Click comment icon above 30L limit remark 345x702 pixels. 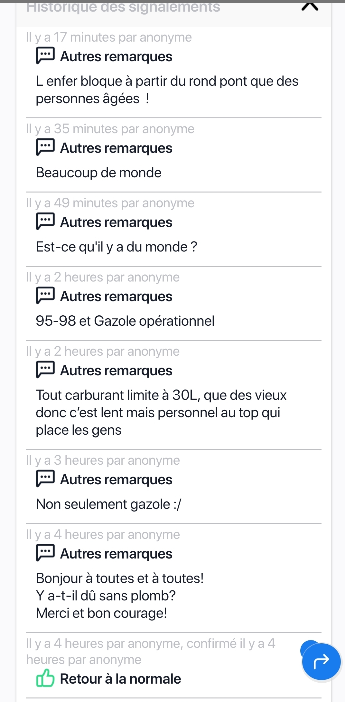click(45, 370)
